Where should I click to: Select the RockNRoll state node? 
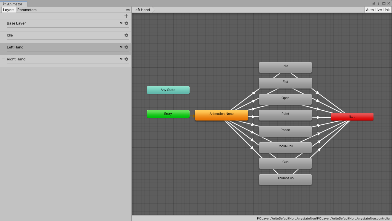coord(285,147)
